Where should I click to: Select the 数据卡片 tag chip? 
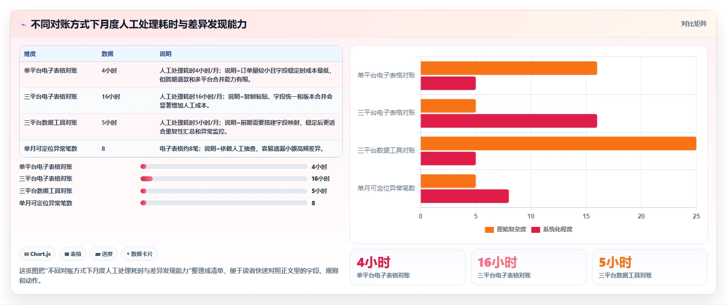140,254
